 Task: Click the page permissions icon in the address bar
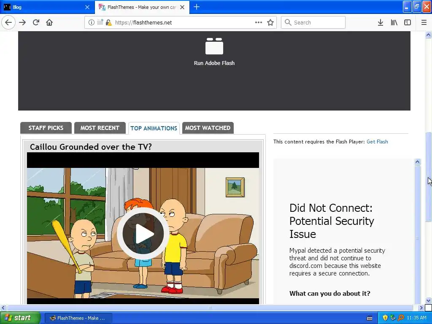[100, 22]
